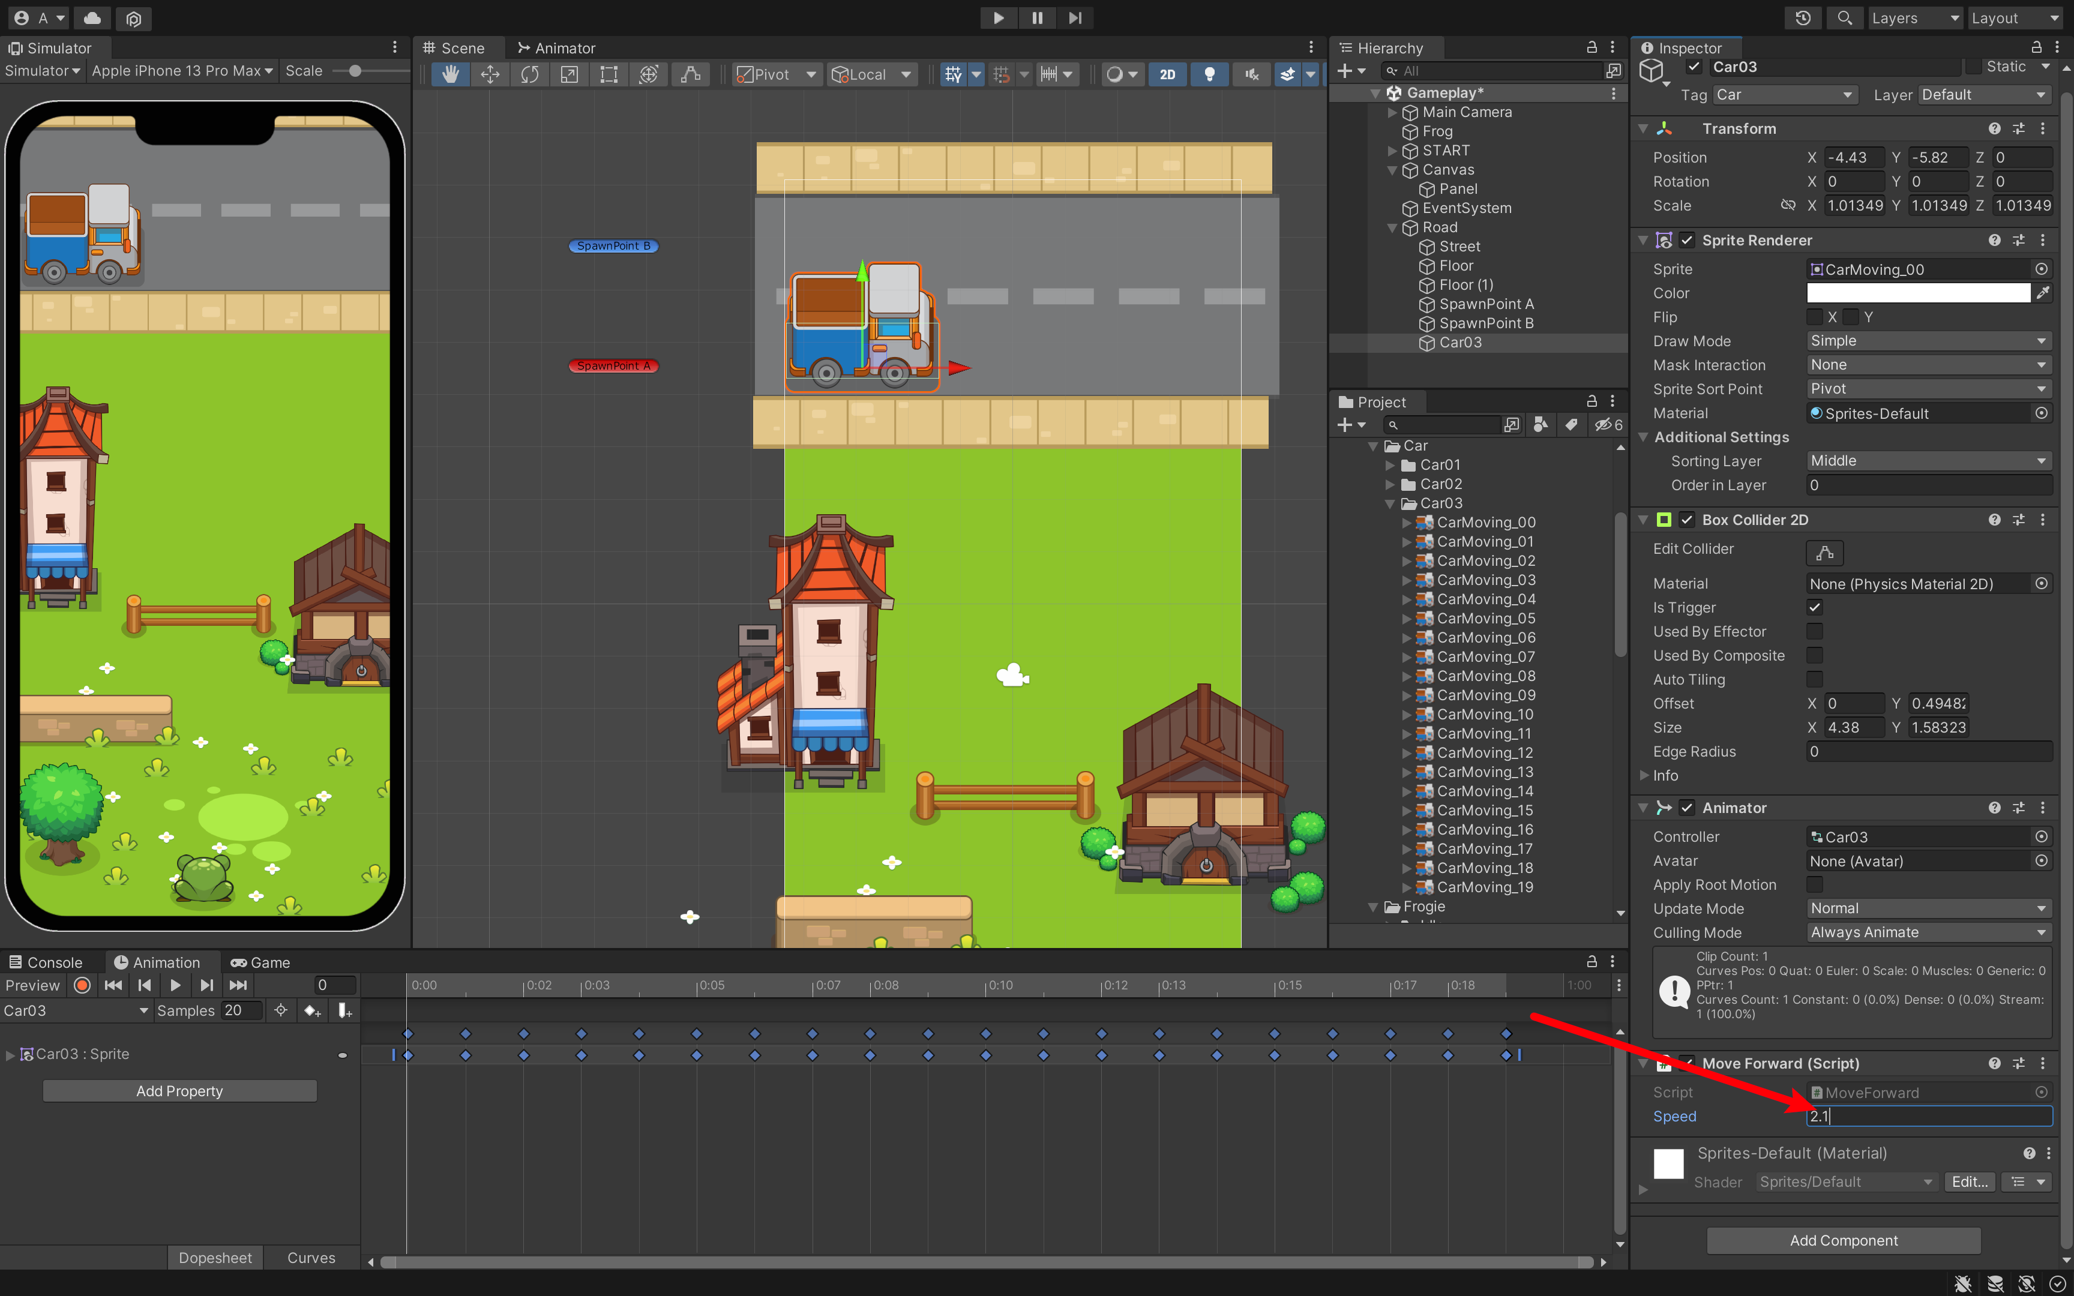Toggle Apply Root Motion checkbox
The width and height of the screenshot is (2074, 1296).
click(x=1814, y=884)
